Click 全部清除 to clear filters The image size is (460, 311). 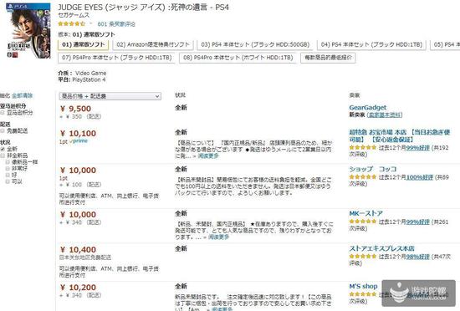(x=23, y=95)
